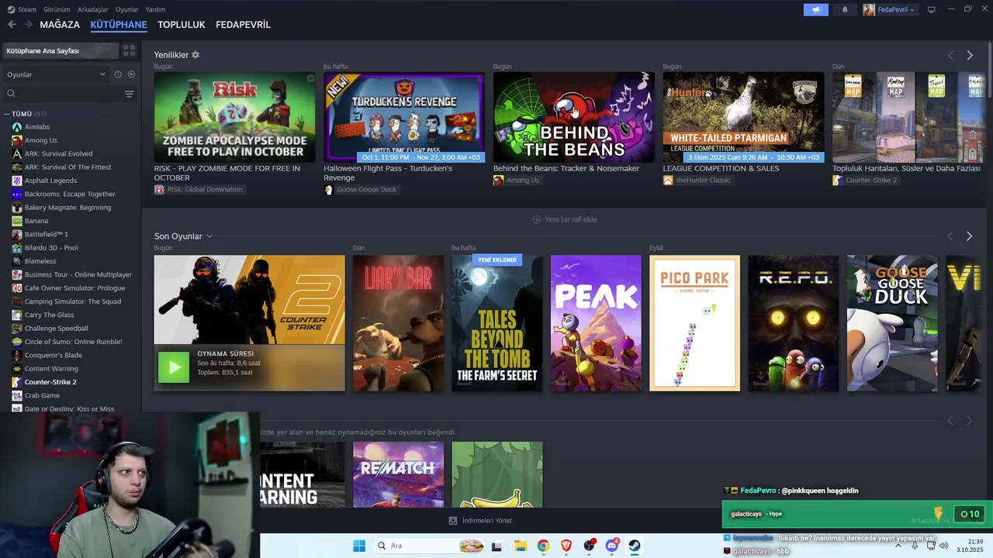Screen dimensions: 993x558
Task: Open the Windows Start menu
Action: (358, 546)
